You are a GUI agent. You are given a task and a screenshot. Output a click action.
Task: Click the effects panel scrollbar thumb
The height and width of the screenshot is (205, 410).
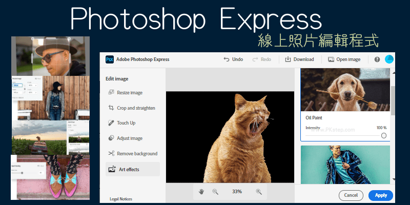click(x=393, y=100)
